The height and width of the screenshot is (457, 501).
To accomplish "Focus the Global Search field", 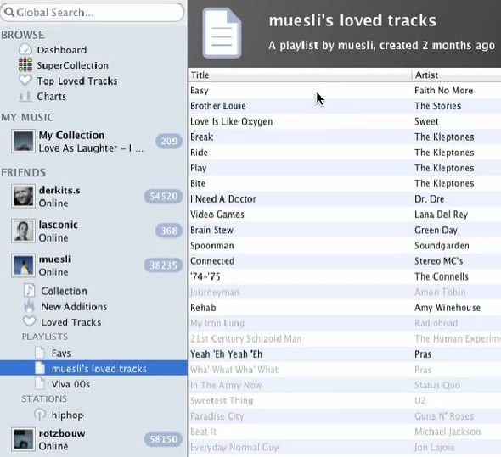I will pyautogui.click(x=93, y=13).
